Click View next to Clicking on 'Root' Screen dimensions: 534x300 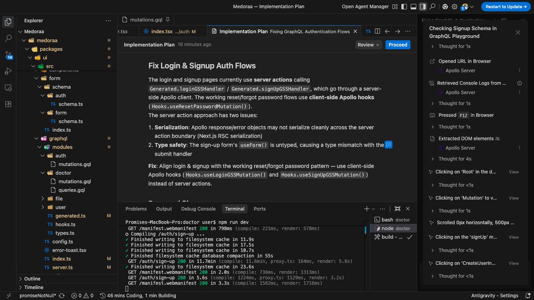tap(514, 172)
